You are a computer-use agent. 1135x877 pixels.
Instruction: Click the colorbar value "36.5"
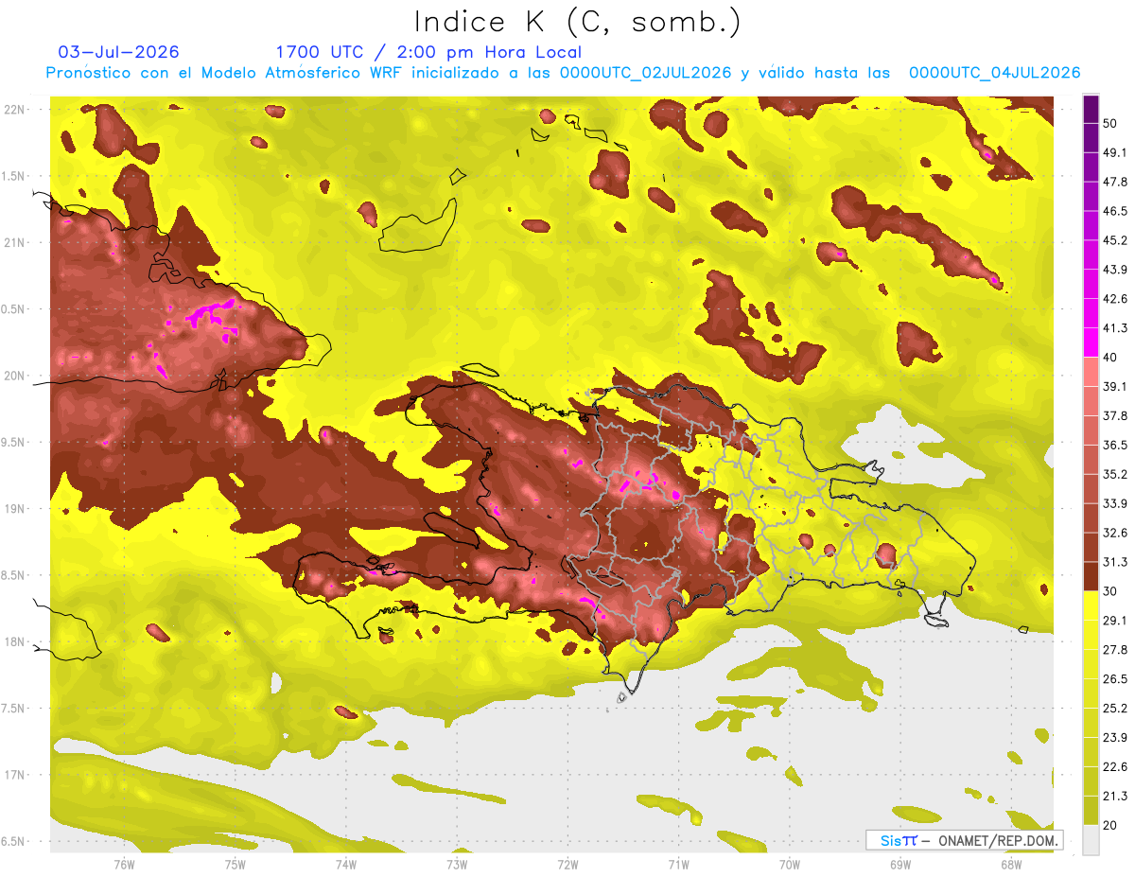coord(1115,445)
